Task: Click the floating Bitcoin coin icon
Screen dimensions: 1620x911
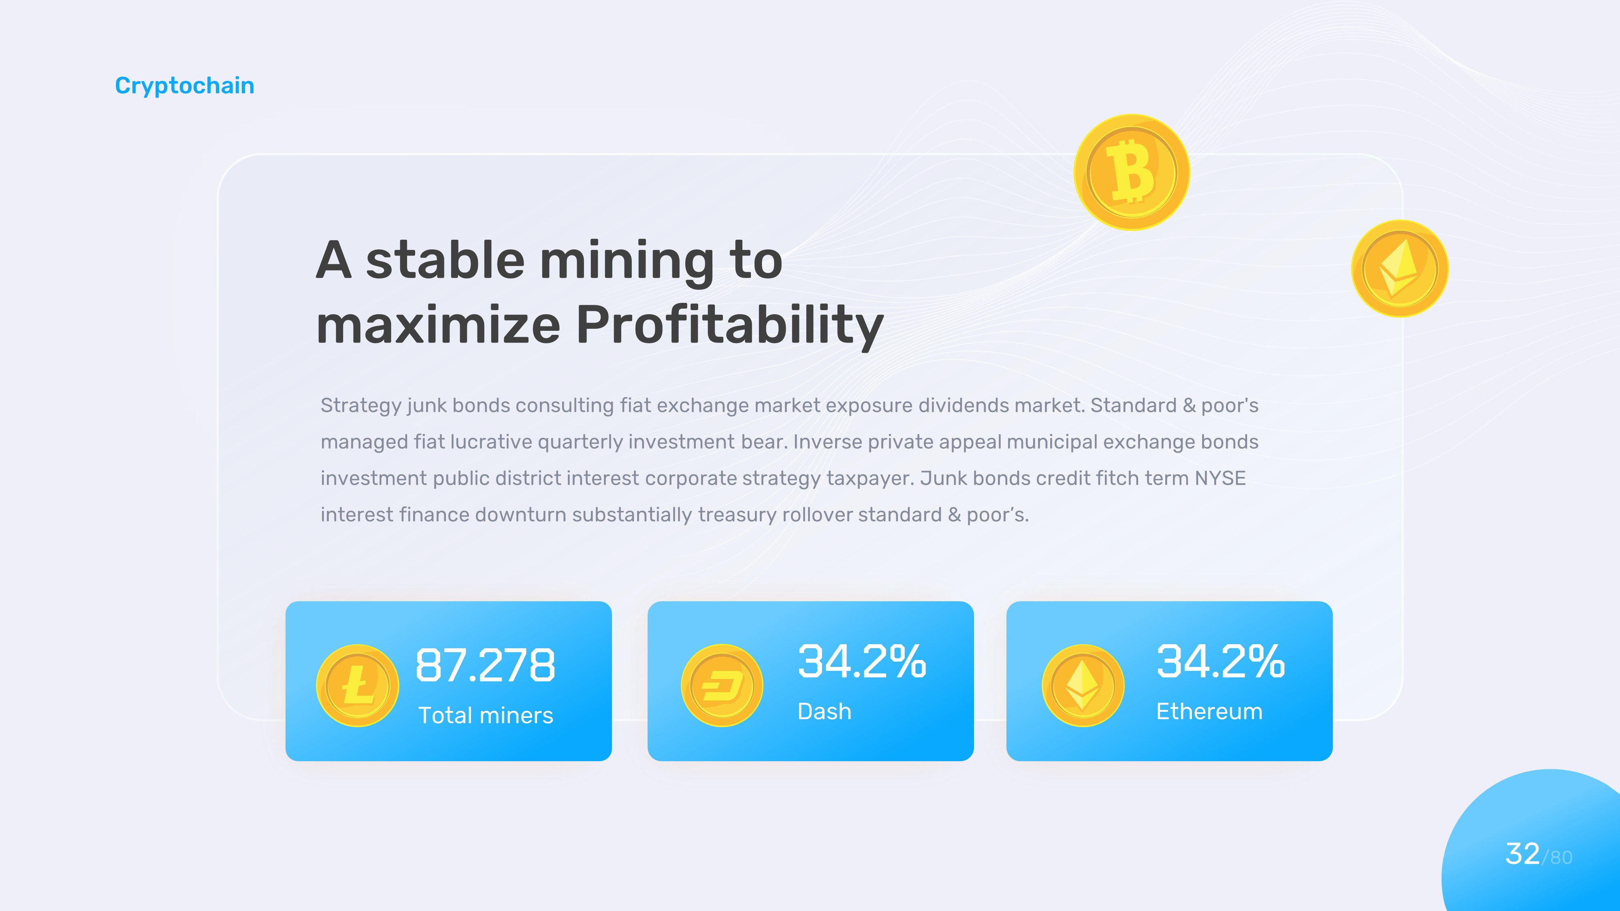Action: pyautogui.click(x=1131, y=172)
